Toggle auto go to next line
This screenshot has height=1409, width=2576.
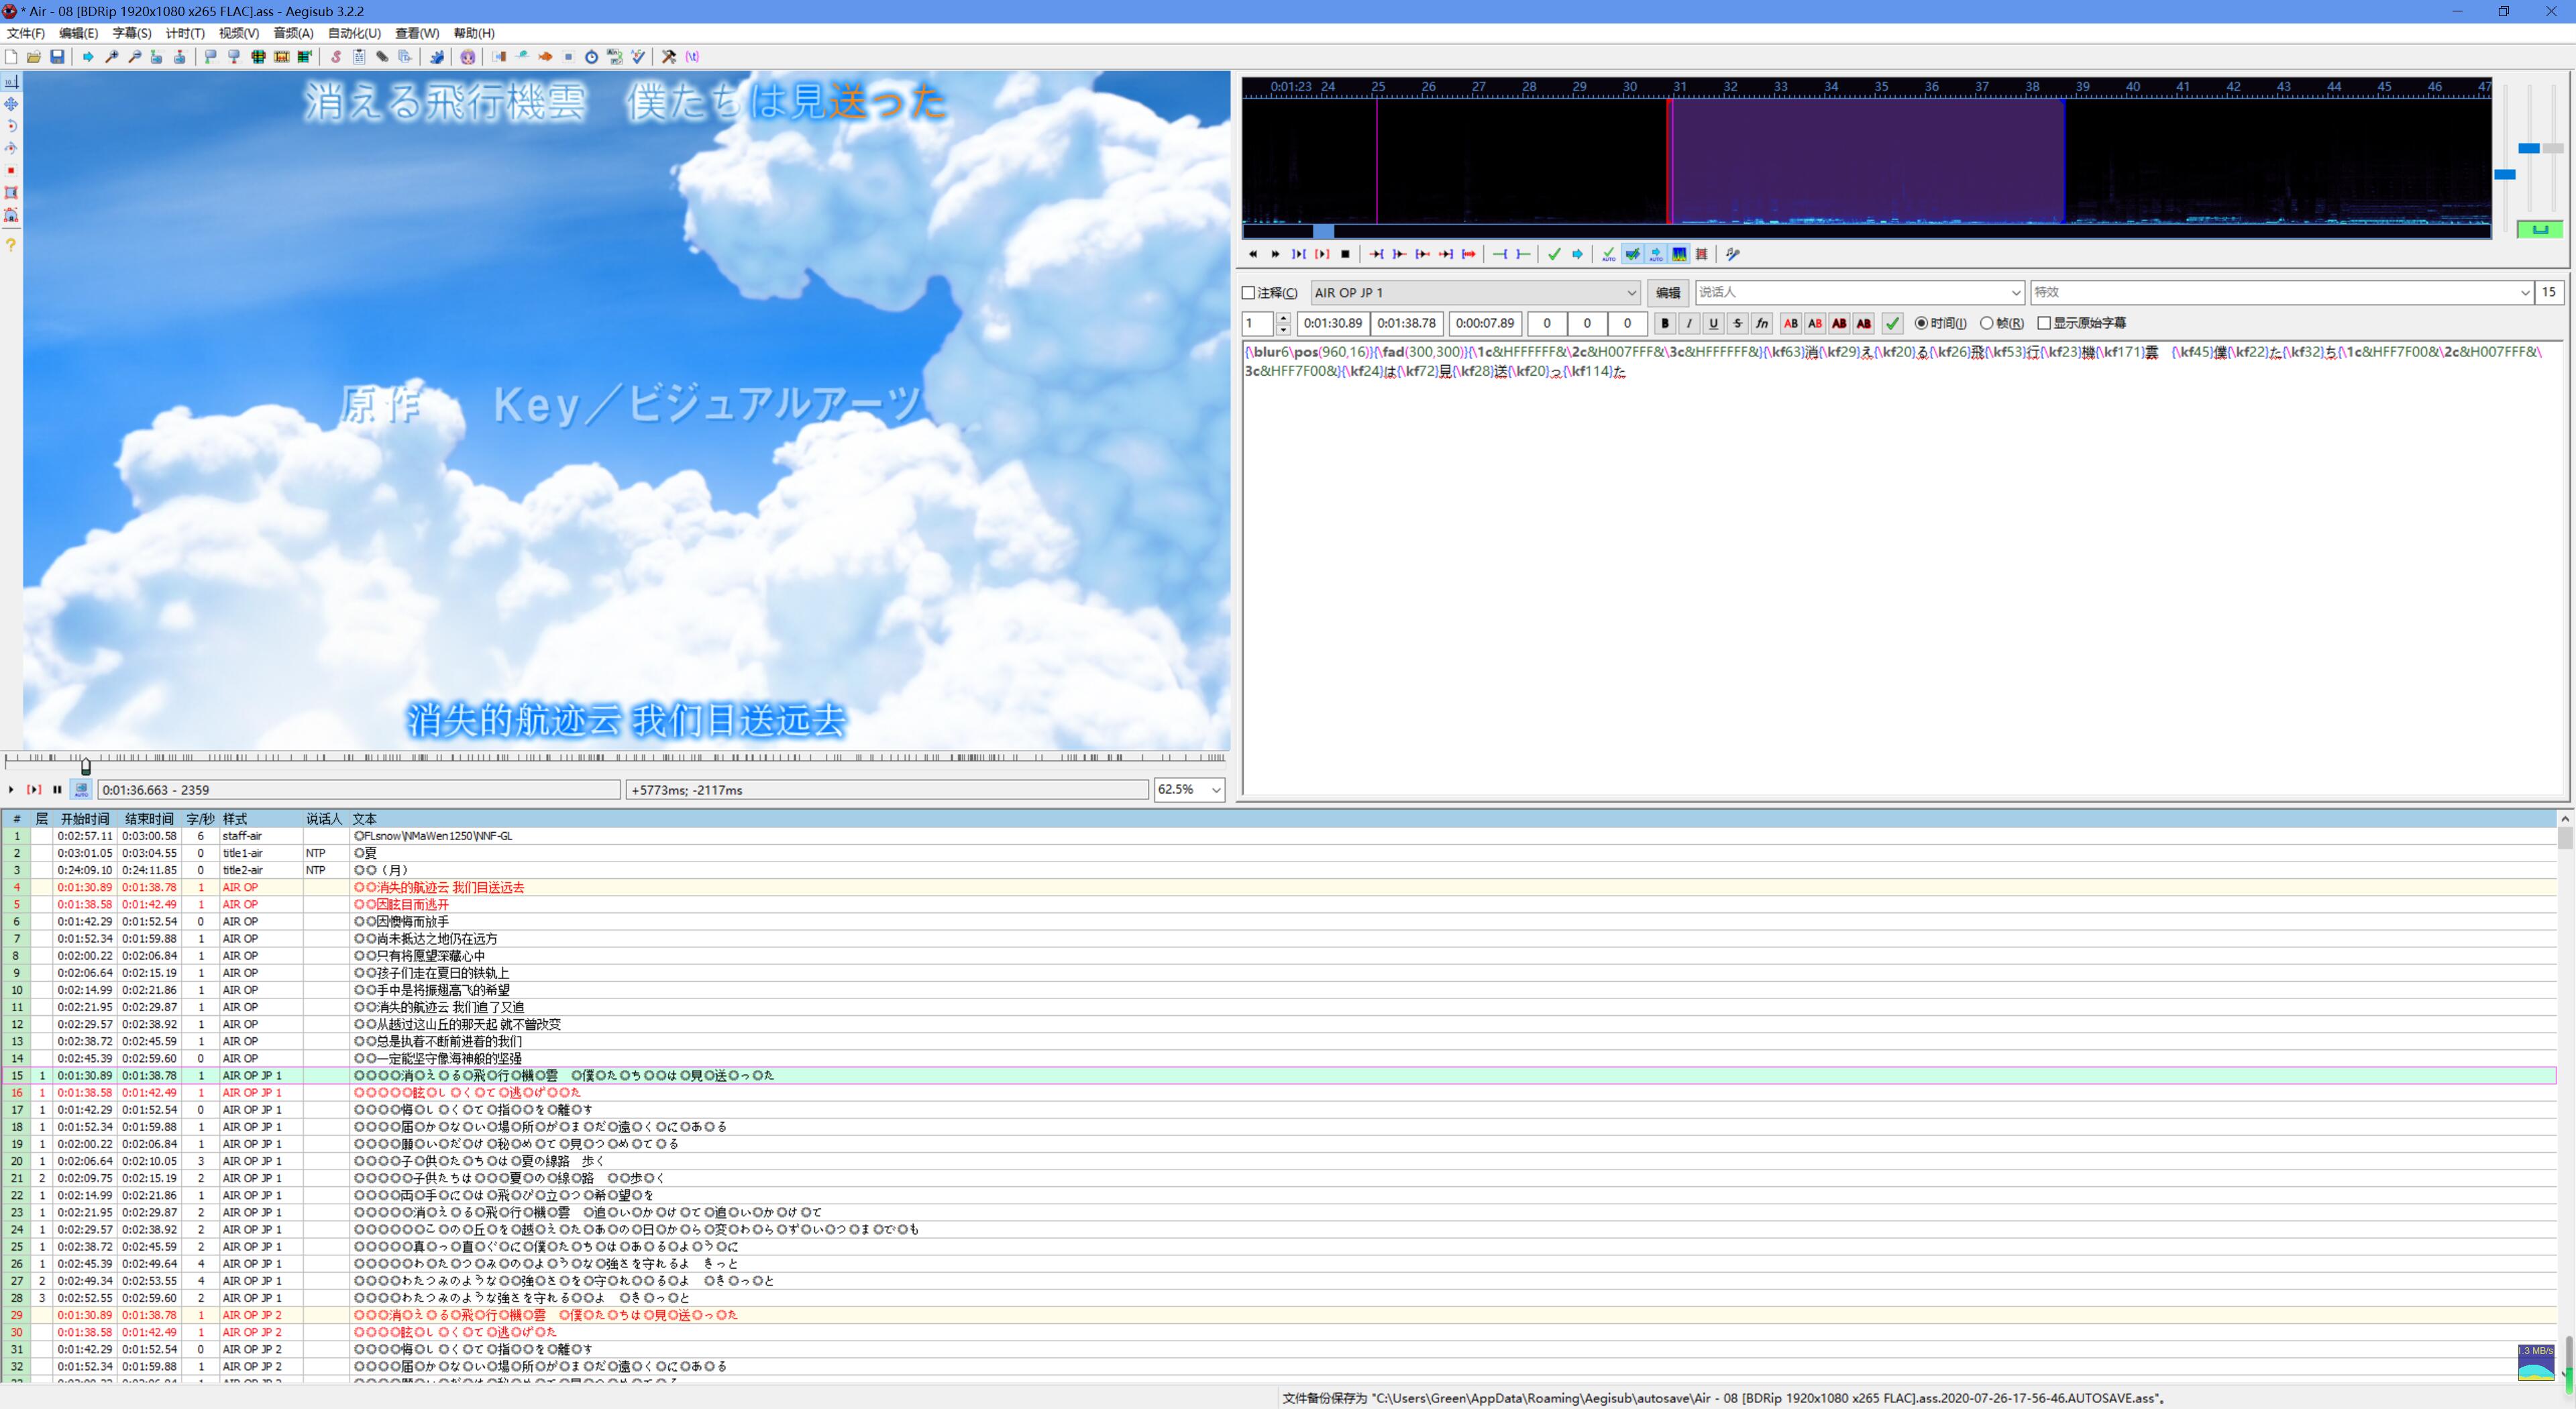tap(1632, 254)
